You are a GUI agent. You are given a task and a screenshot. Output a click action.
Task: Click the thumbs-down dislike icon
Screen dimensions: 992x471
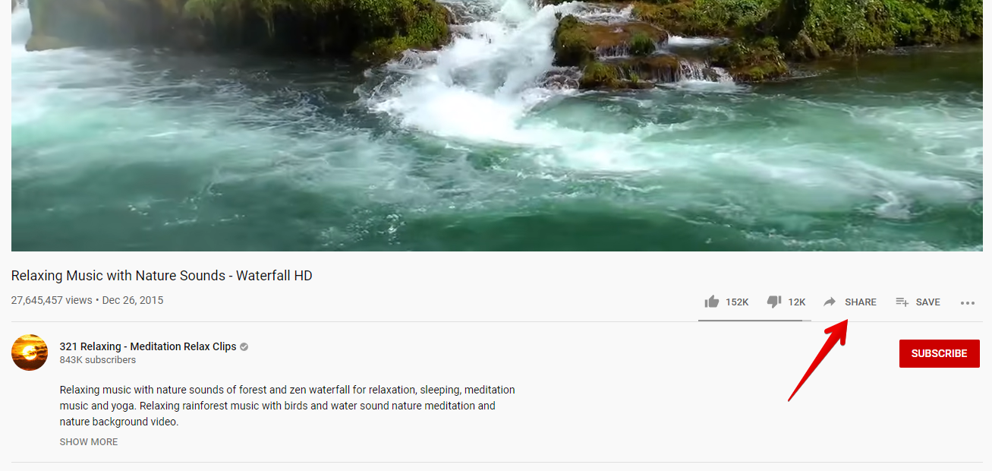tap(774, 302)
